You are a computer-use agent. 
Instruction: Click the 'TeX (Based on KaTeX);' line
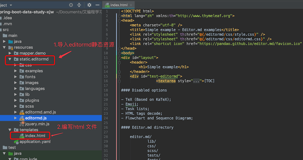[148, 100]
